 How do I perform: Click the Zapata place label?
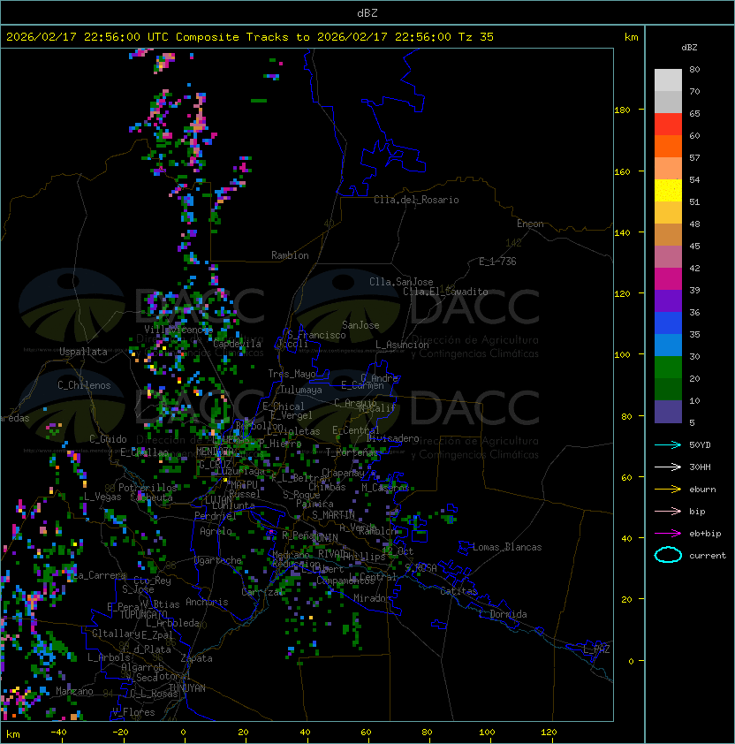(196, 658)
